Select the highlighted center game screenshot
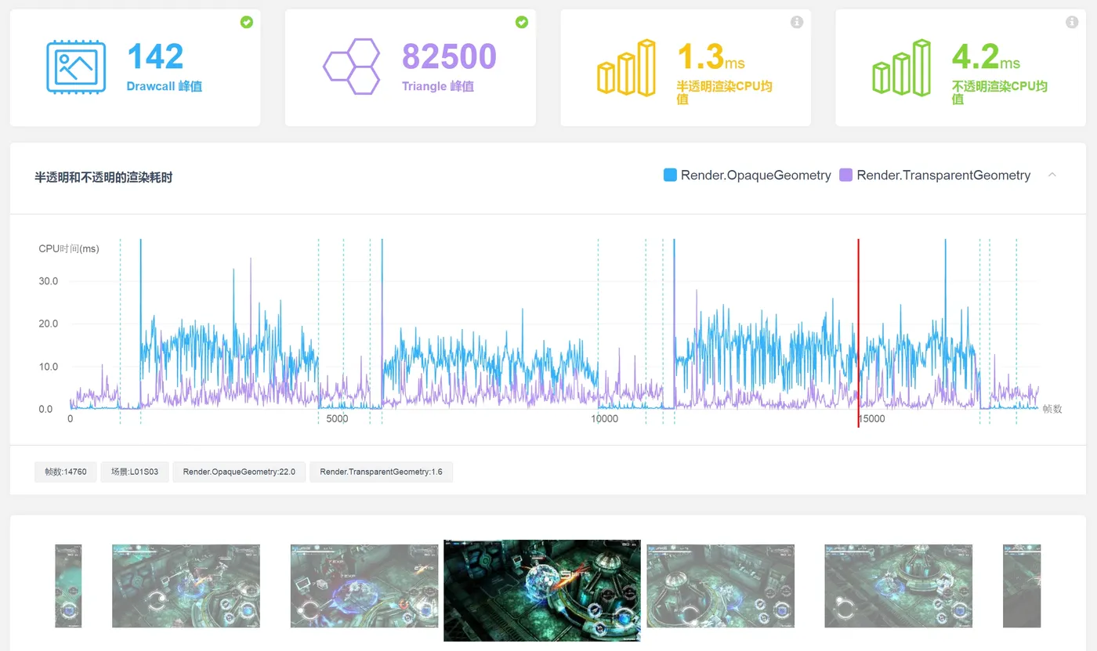This screenshot has width=1097, height=651. tap(542, 590)
